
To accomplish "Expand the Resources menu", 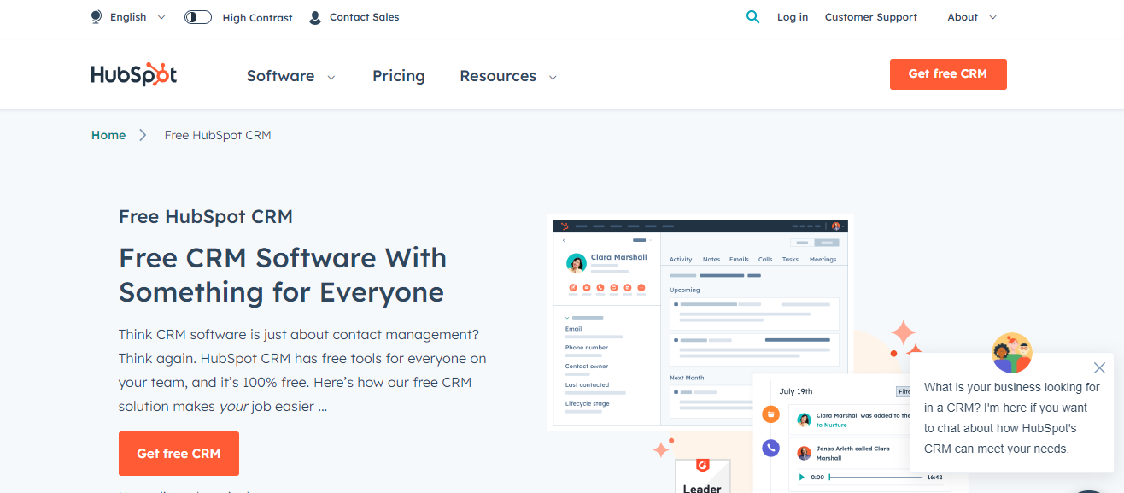I will point(508,76).
